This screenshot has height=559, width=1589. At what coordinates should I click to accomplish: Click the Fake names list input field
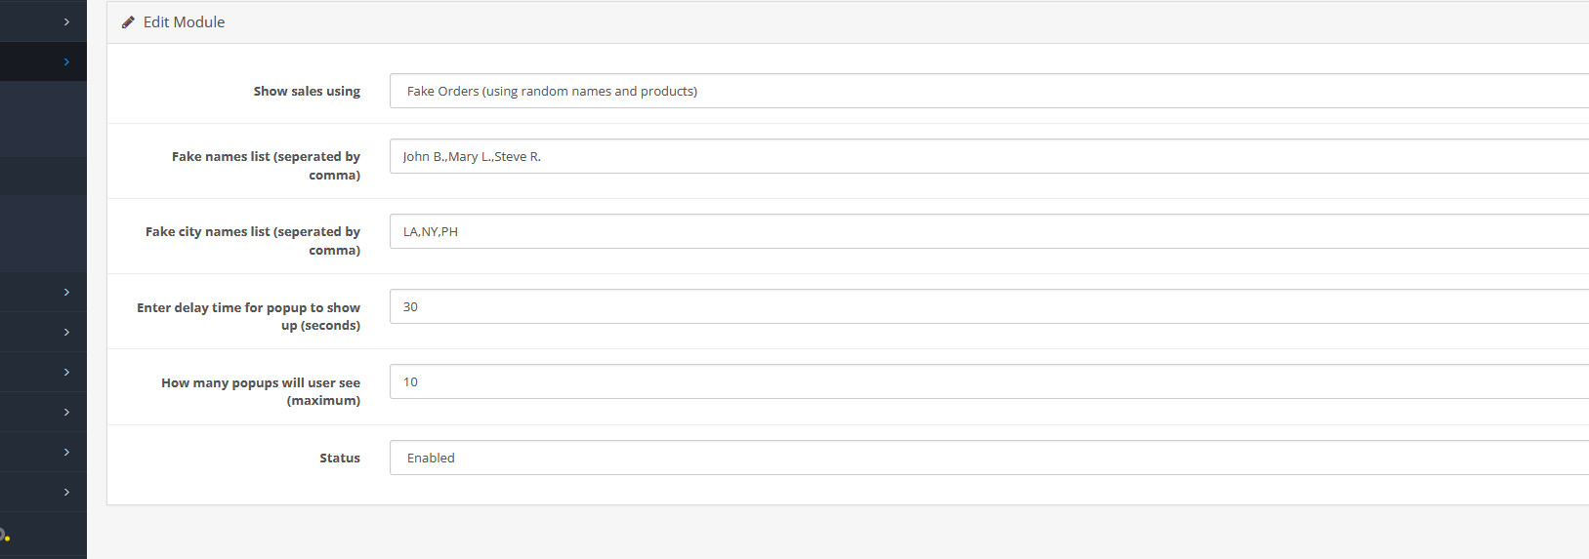pos(989,156)
